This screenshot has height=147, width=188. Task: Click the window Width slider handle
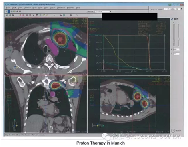pyautogui.click(x=174, y=41)
